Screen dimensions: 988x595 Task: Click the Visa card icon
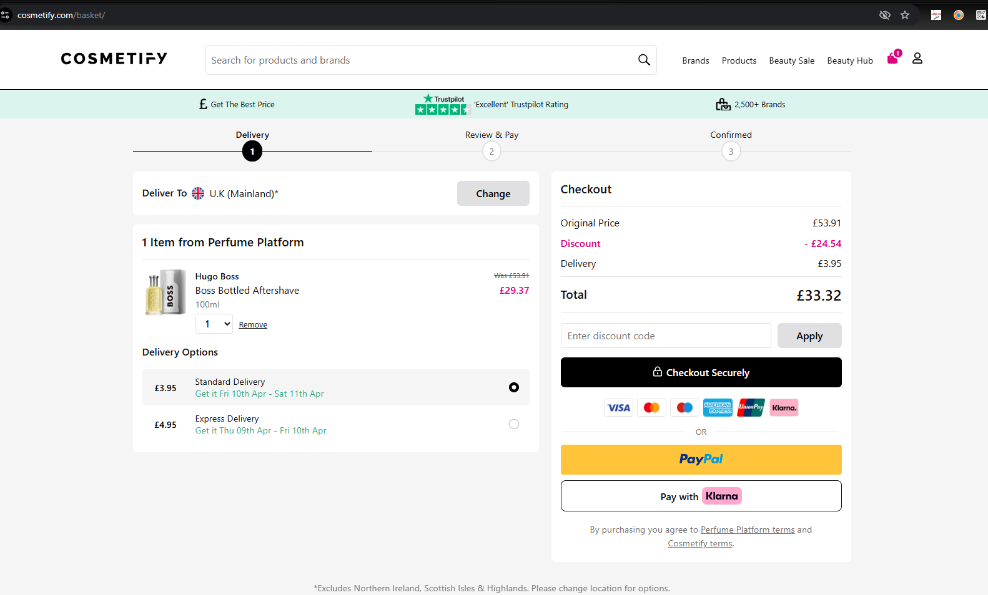coord(619,408)
